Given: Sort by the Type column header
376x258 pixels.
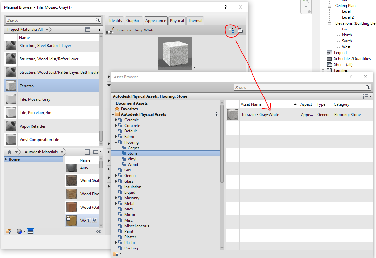Looking at the screenshot, I should (324, 104).
